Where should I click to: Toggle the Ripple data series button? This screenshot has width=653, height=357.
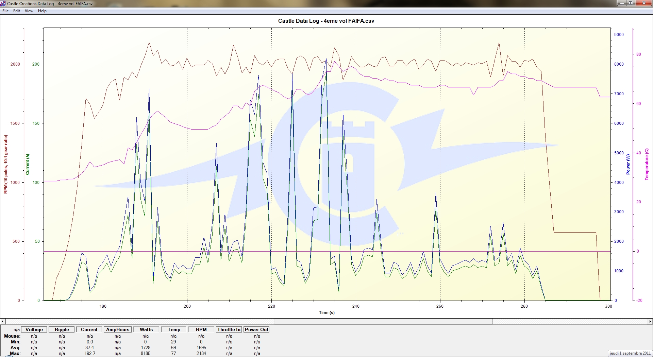tap(62, 329)
